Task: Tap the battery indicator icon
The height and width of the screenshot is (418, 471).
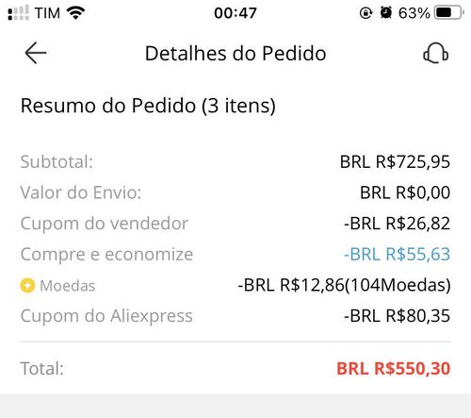Action: 448,13
